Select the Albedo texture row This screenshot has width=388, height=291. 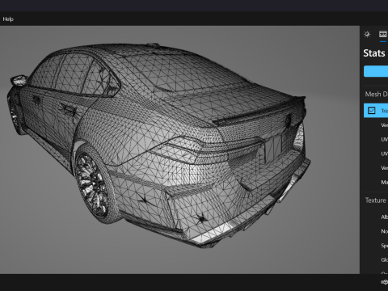[376, 217]
